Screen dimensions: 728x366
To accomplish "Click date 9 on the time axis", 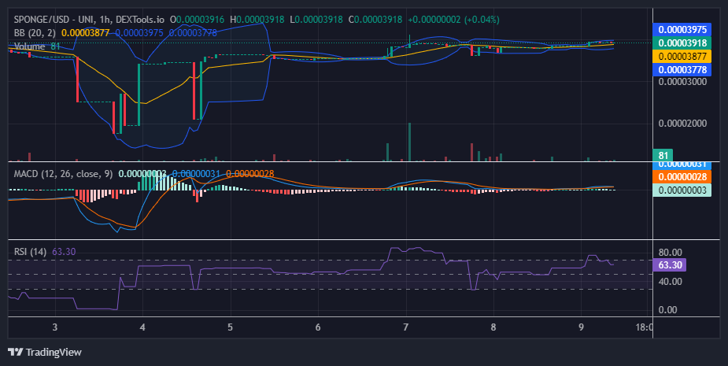I will (582, 327).
